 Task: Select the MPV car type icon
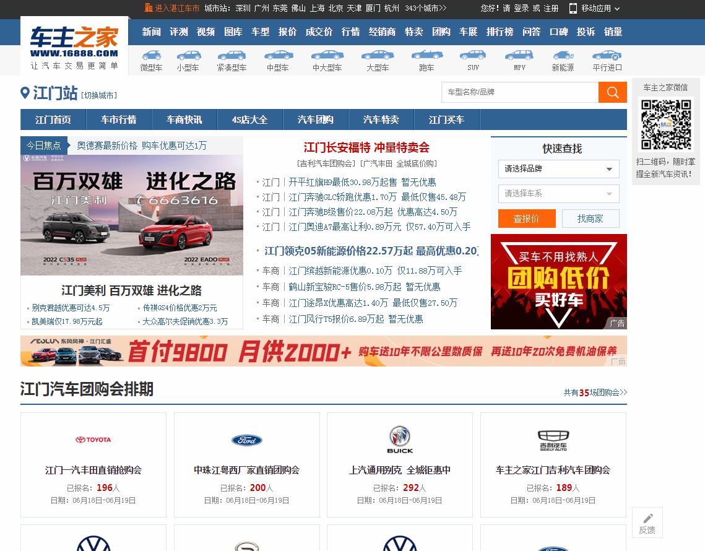[x=519, y=56]
